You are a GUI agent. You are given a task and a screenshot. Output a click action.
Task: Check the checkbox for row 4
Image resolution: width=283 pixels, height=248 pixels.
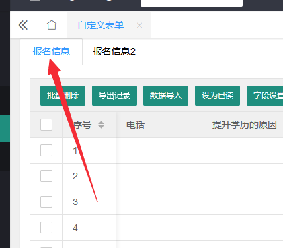[x=46, y=228]
